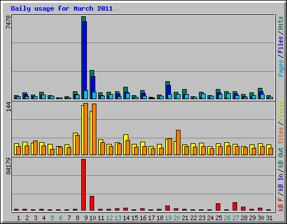
Task: Click the kB In legend label
Action: coord(280,183)
